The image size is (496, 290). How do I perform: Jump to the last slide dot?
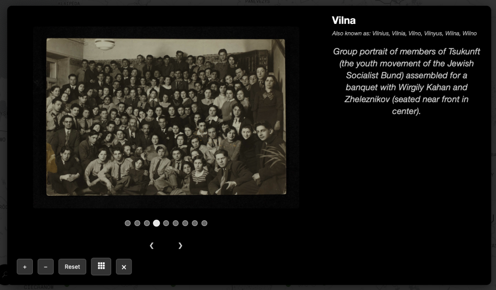click(204, 223)
